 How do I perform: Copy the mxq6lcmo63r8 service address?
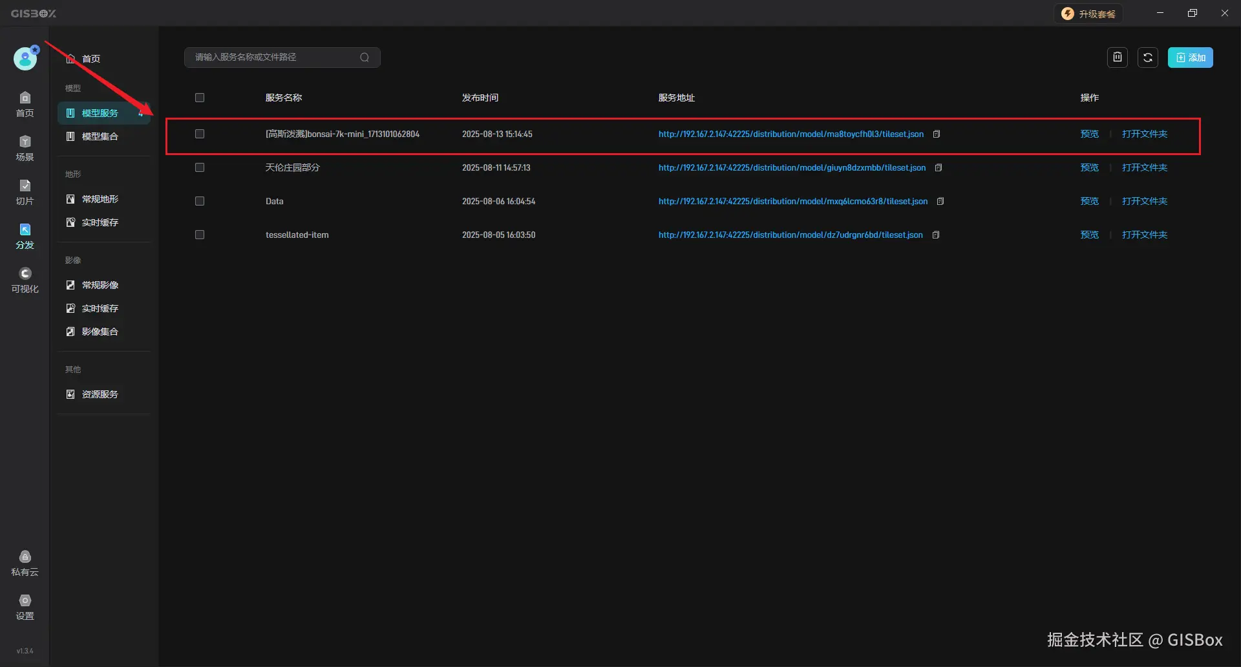point(940,202)
